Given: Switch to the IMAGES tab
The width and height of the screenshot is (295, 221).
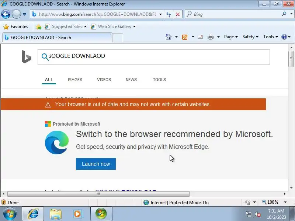Looking at the screenshot, I should (75, 80).
